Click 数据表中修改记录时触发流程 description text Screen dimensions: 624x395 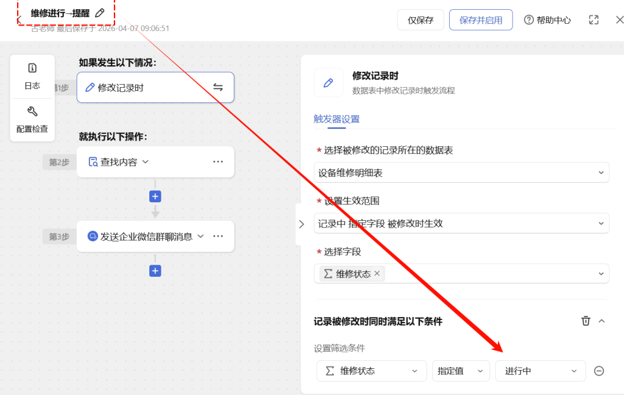pyautogui.click(x=403, y=90)
